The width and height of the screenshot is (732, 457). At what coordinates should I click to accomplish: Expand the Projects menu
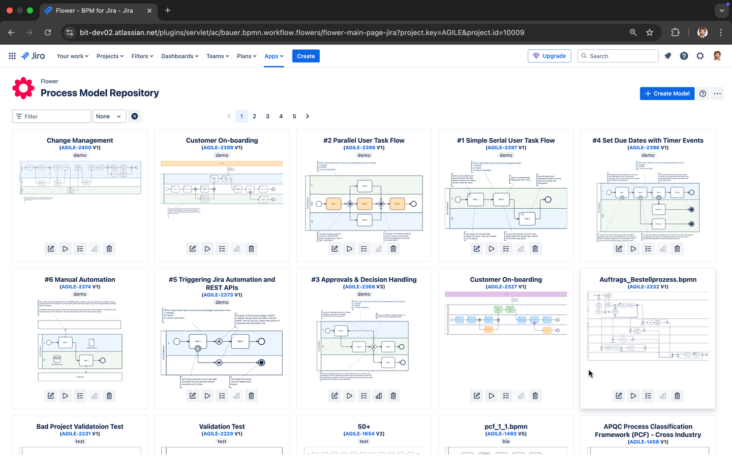(110, 56)
